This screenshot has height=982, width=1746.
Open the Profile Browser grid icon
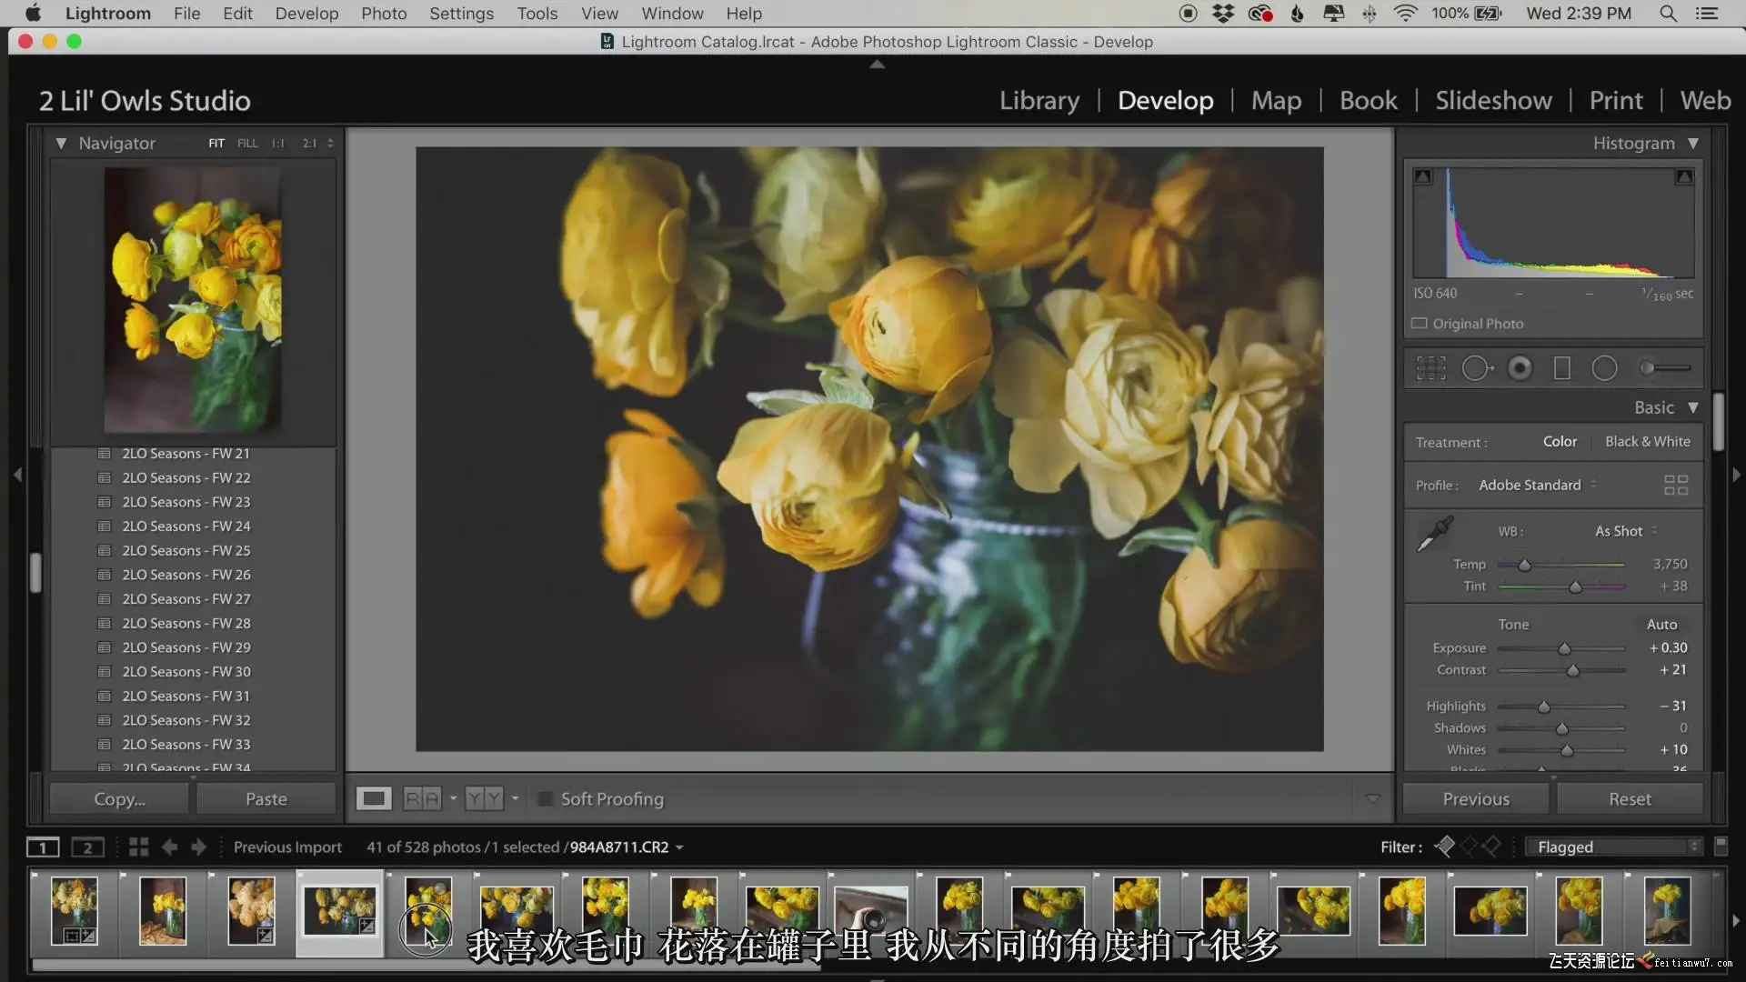coord(1675,485)
